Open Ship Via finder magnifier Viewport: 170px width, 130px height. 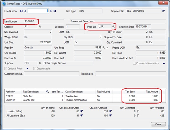(x=40, y=63)
